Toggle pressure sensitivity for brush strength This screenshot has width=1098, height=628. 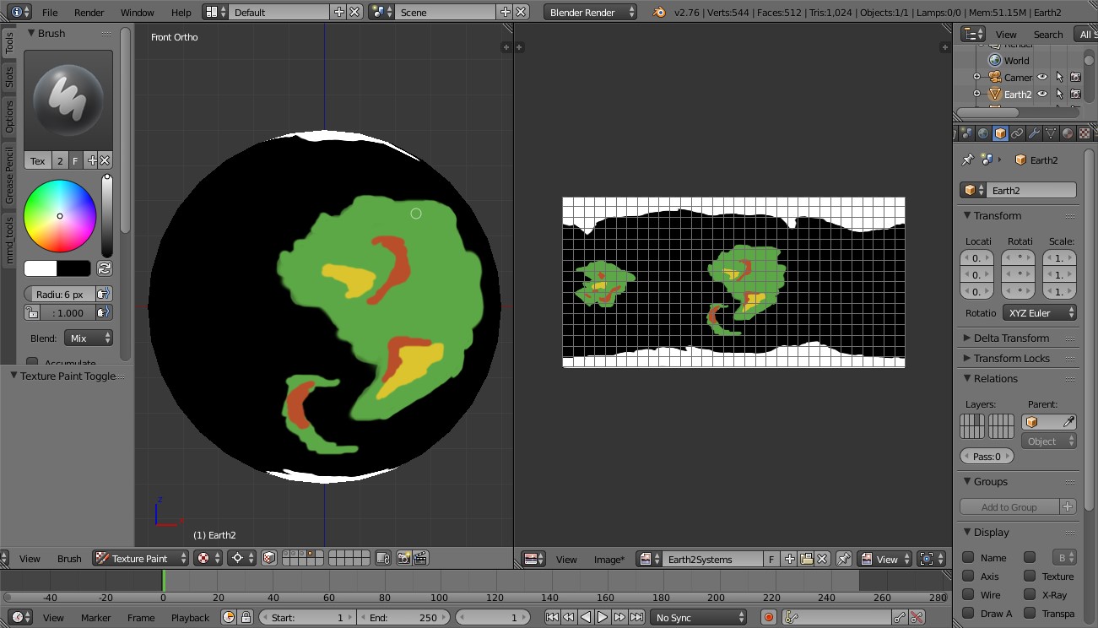tap(104, 312)
